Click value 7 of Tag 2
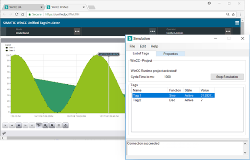 202,100
